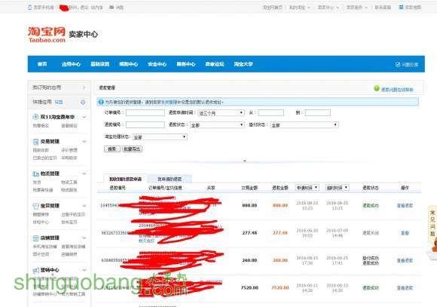The image size is (437, 307).
Task: Open the 退款申请时间 dropdown
Action: (221, 112)
